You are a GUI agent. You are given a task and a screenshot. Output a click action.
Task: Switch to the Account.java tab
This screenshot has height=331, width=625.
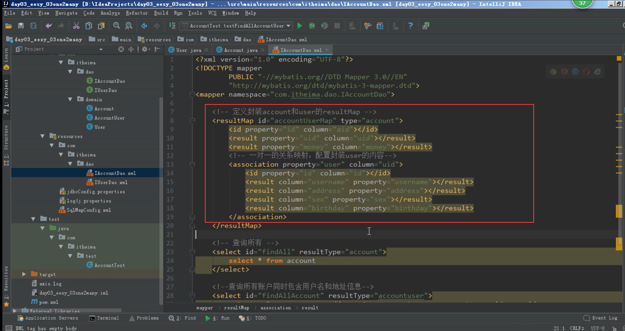click(x=240, y=50)
